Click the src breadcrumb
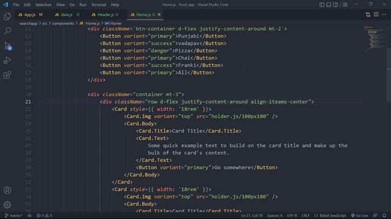Image resolution: width=391 pixels, height=219 pixels. pyautogui.click(x=45, y=23)
